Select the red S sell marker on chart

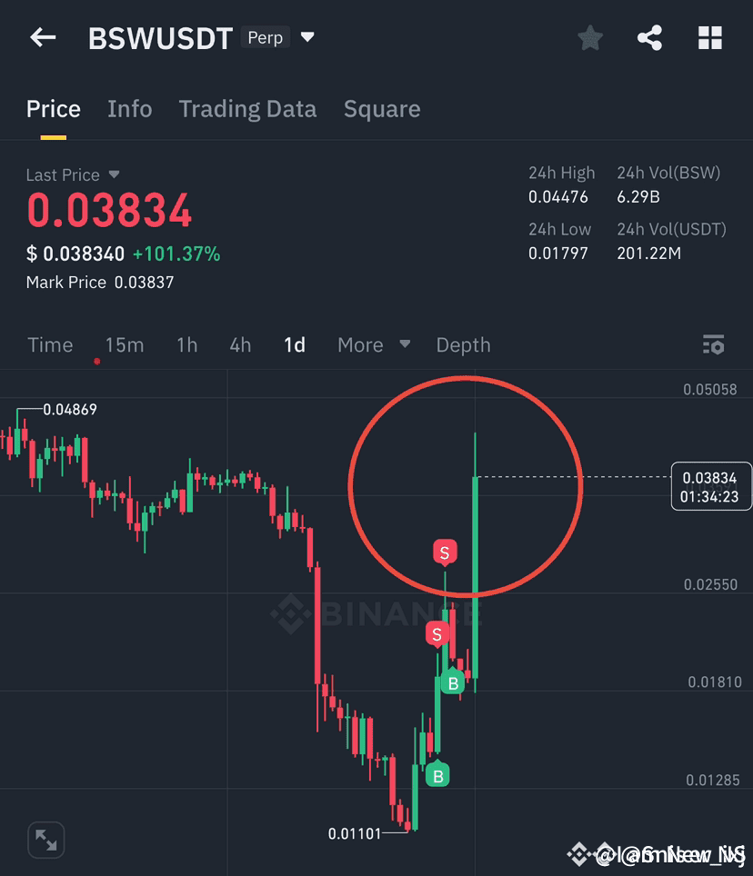click(x=446, y=552)
